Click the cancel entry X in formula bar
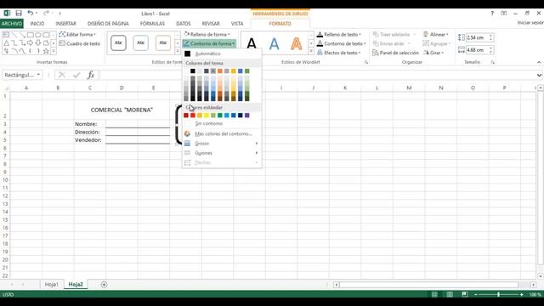The image size is (544, 306). pos(62,75)
